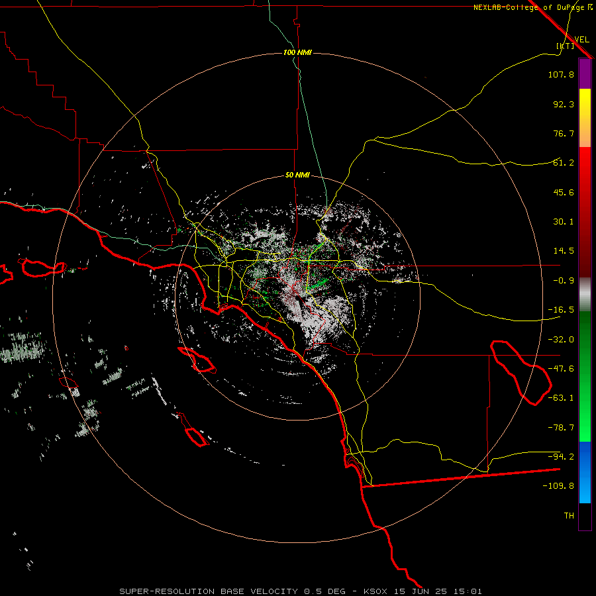This screenshot has height=596, width=596.
Task: Click the 100 NMI range ring label
Action: [x=297, y=52]
